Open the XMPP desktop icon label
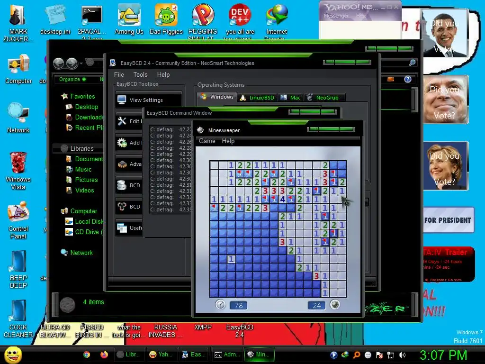Screen dimensions: 485x364 203,327
